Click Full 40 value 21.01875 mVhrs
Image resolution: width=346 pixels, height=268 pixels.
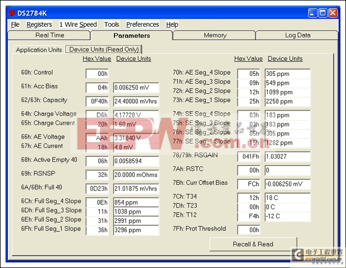click(x=136, y=189)
